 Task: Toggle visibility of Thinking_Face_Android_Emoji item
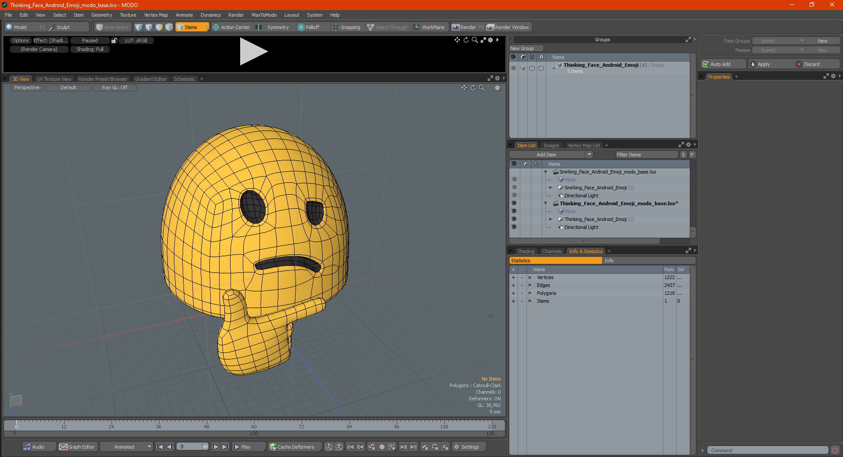(514, 219)
